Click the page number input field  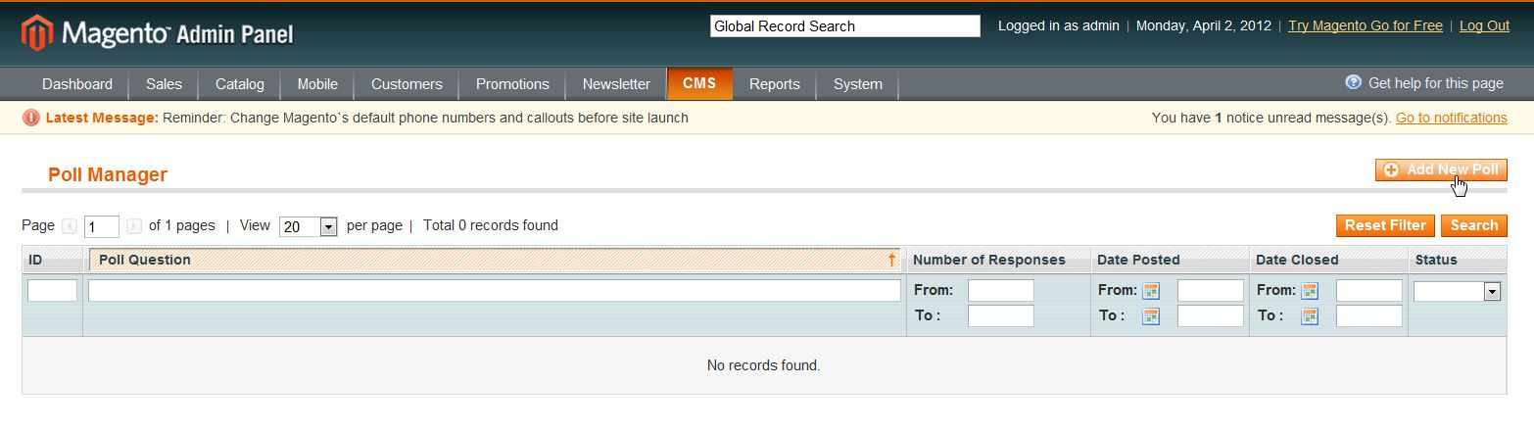point(102,226)
